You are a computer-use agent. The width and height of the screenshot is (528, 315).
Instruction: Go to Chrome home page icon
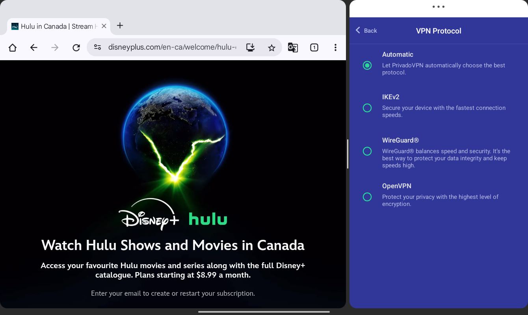click(13, 48)
